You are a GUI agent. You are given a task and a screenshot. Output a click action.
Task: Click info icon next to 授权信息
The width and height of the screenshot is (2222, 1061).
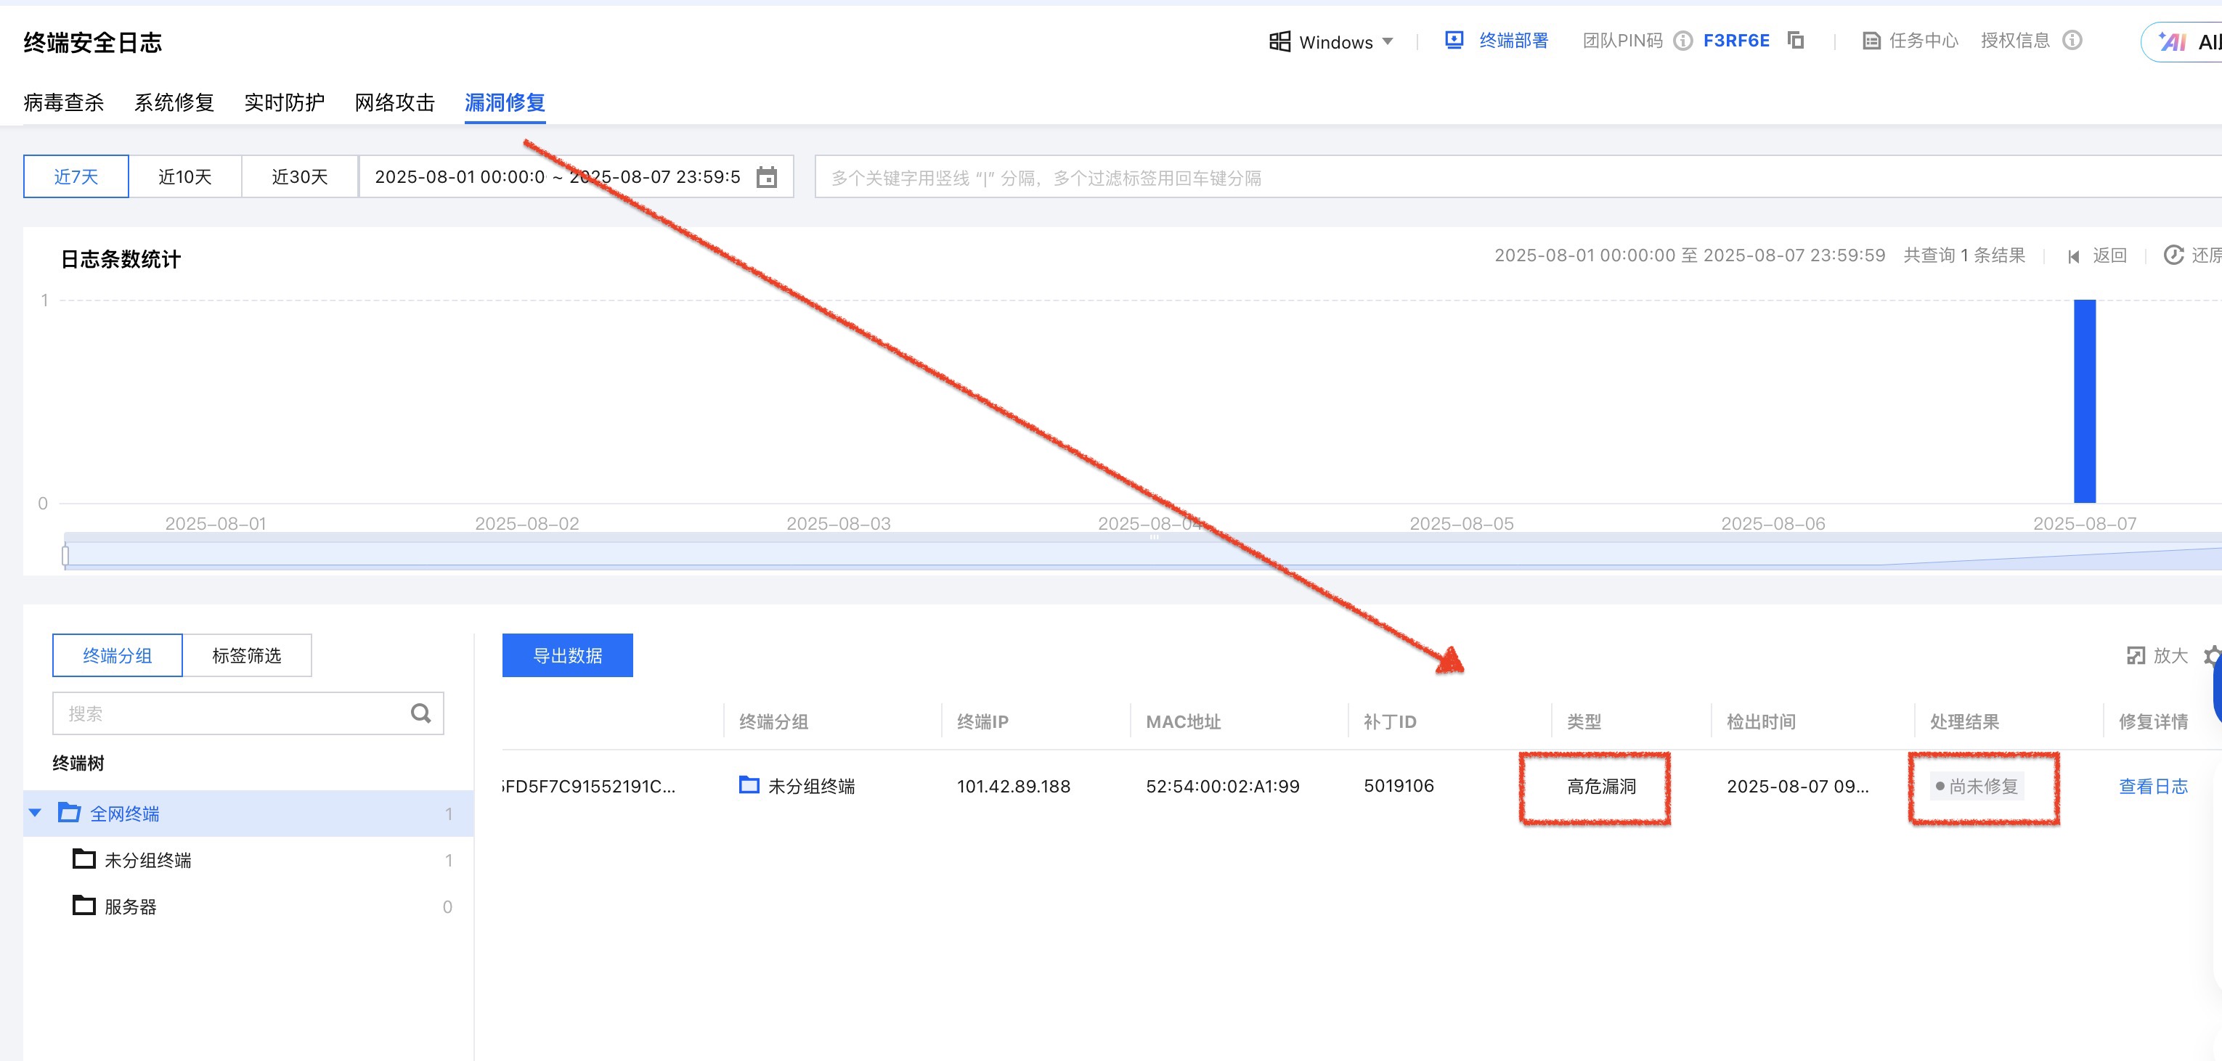tap(2072, 41)
